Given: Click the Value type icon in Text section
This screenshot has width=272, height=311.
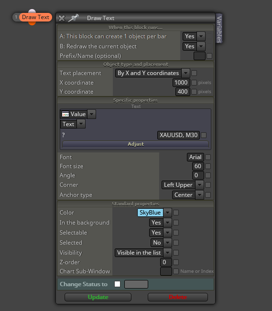Looking at the screenshot, I should pos(65,114).
